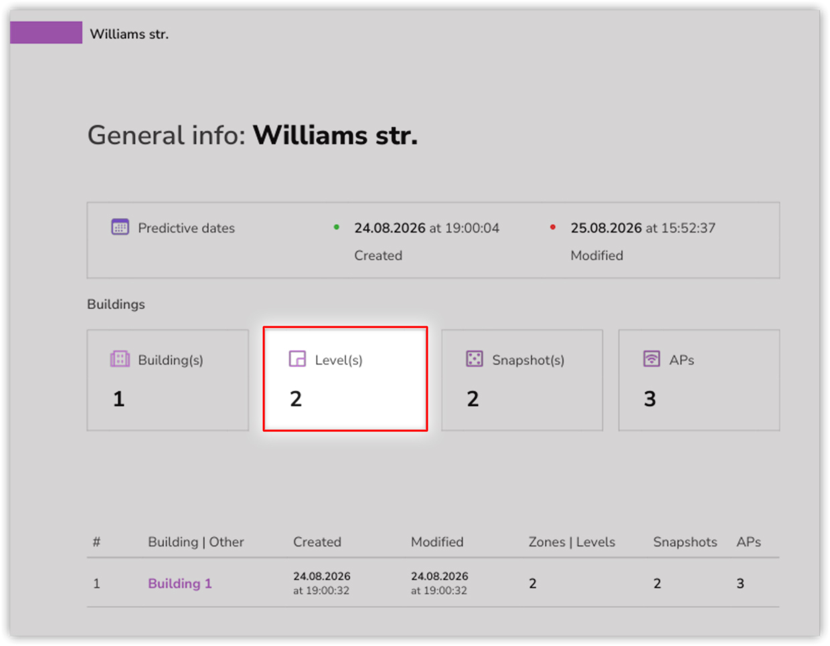Click the Snapshot(s) dice icon
This screenshot has height=646, width=830.
tap(474, 359)
